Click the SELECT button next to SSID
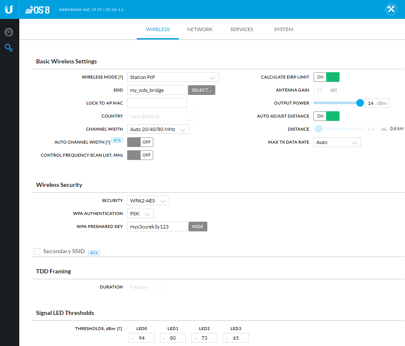The width and height of the screenshot is (405, 346). pos(201,90)
